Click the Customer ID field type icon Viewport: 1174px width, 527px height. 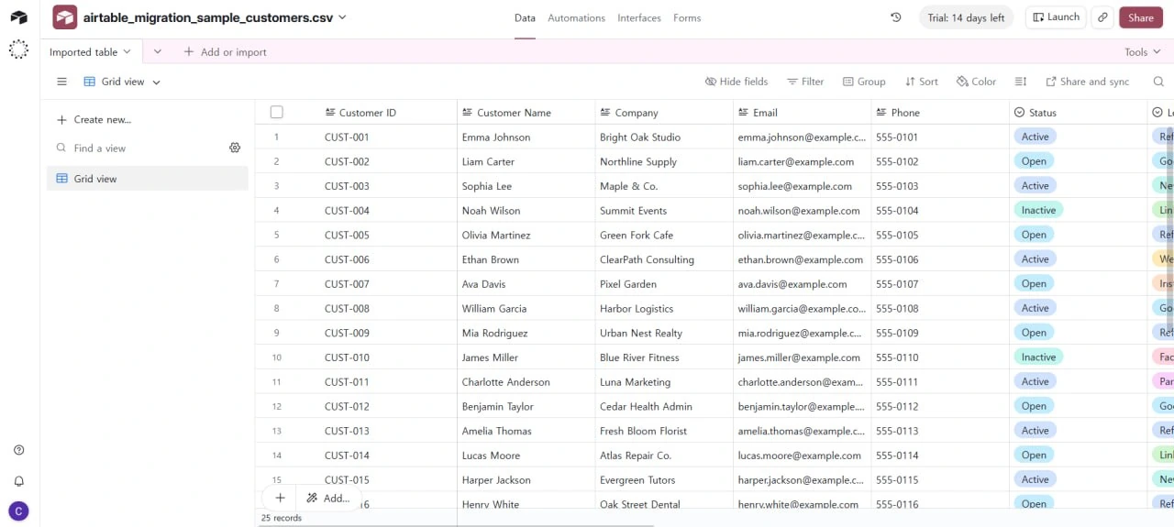pyautogui.click(x=330, y=113)
